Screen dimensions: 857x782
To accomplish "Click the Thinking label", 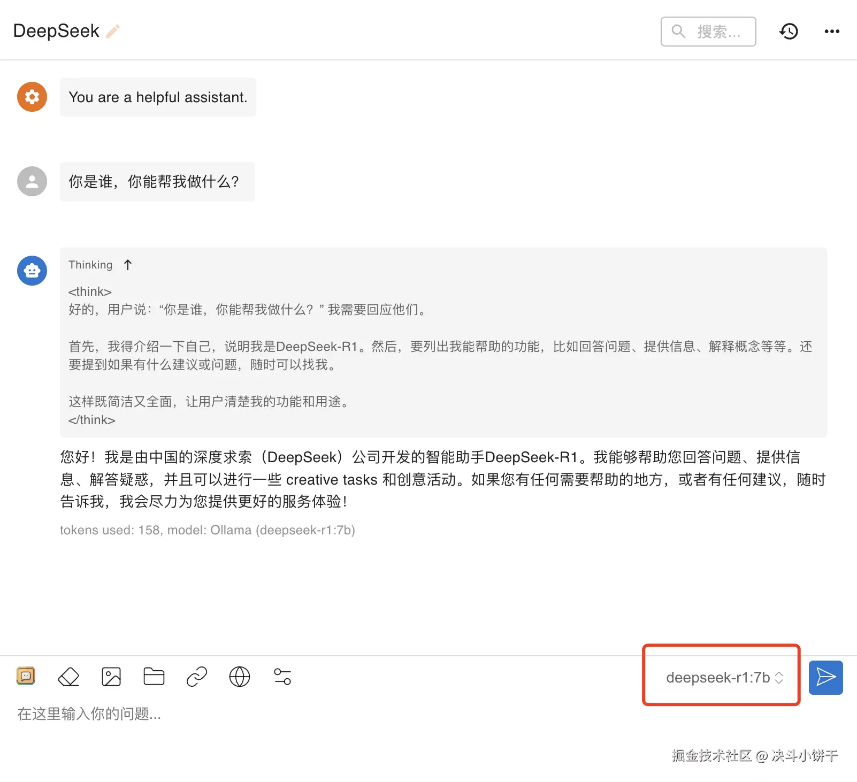I will coord(90,265).
